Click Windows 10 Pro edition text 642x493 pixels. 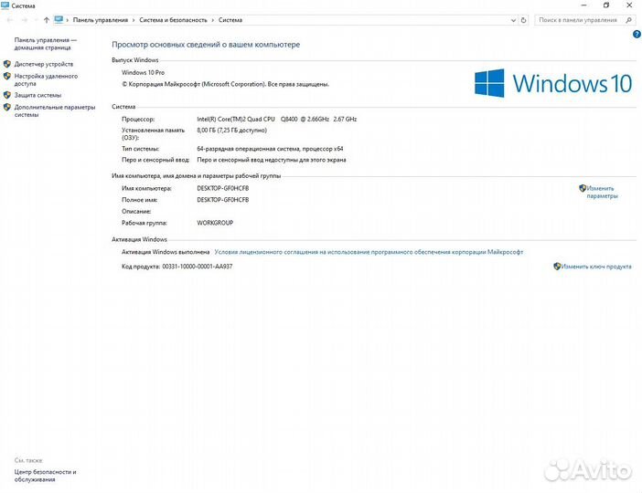[x=143, y=72]
